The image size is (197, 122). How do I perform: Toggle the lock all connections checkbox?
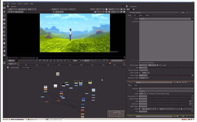tap(140, 62)
